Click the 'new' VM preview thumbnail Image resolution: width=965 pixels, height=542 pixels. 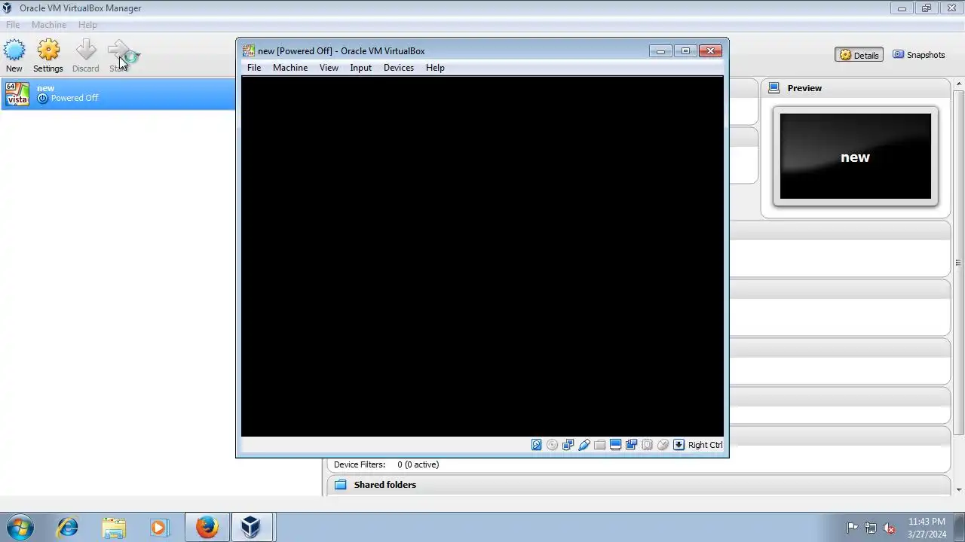coord(856,157)
